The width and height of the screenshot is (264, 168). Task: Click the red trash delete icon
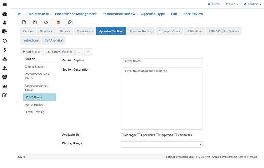click(58, 22)
